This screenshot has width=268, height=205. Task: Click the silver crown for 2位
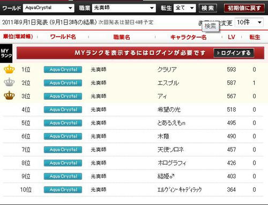point(9,82)
